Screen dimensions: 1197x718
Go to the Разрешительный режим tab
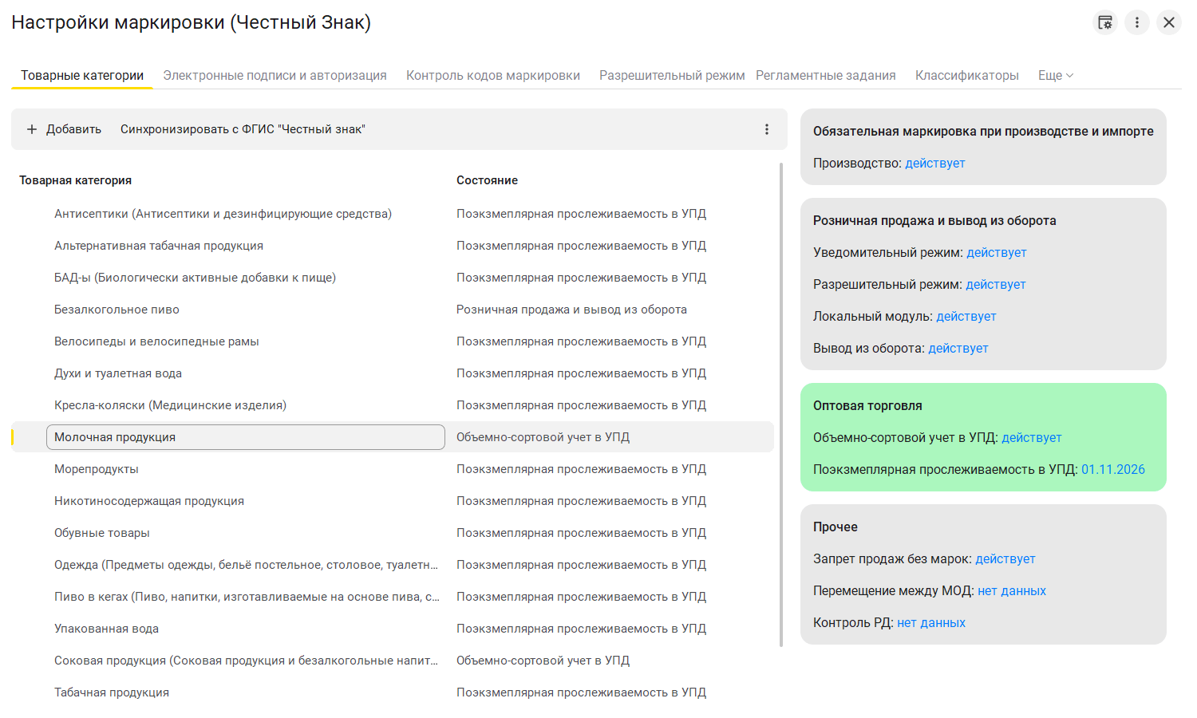(x=672, y=76)
